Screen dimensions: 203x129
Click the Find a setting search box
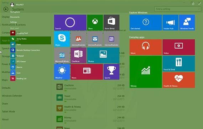[177, 9]
